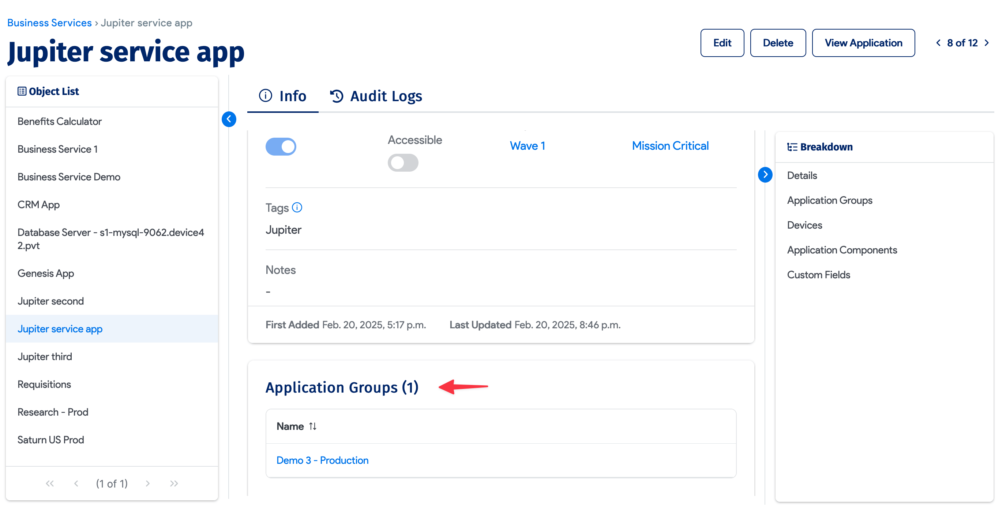Expand the Breakdown side panel
This screenshot has width=1006, height=512.
(x=765, y=175)
